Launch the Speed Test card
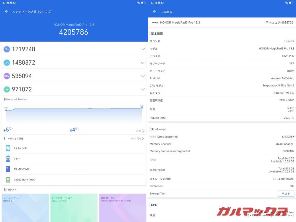 point(123,207)
